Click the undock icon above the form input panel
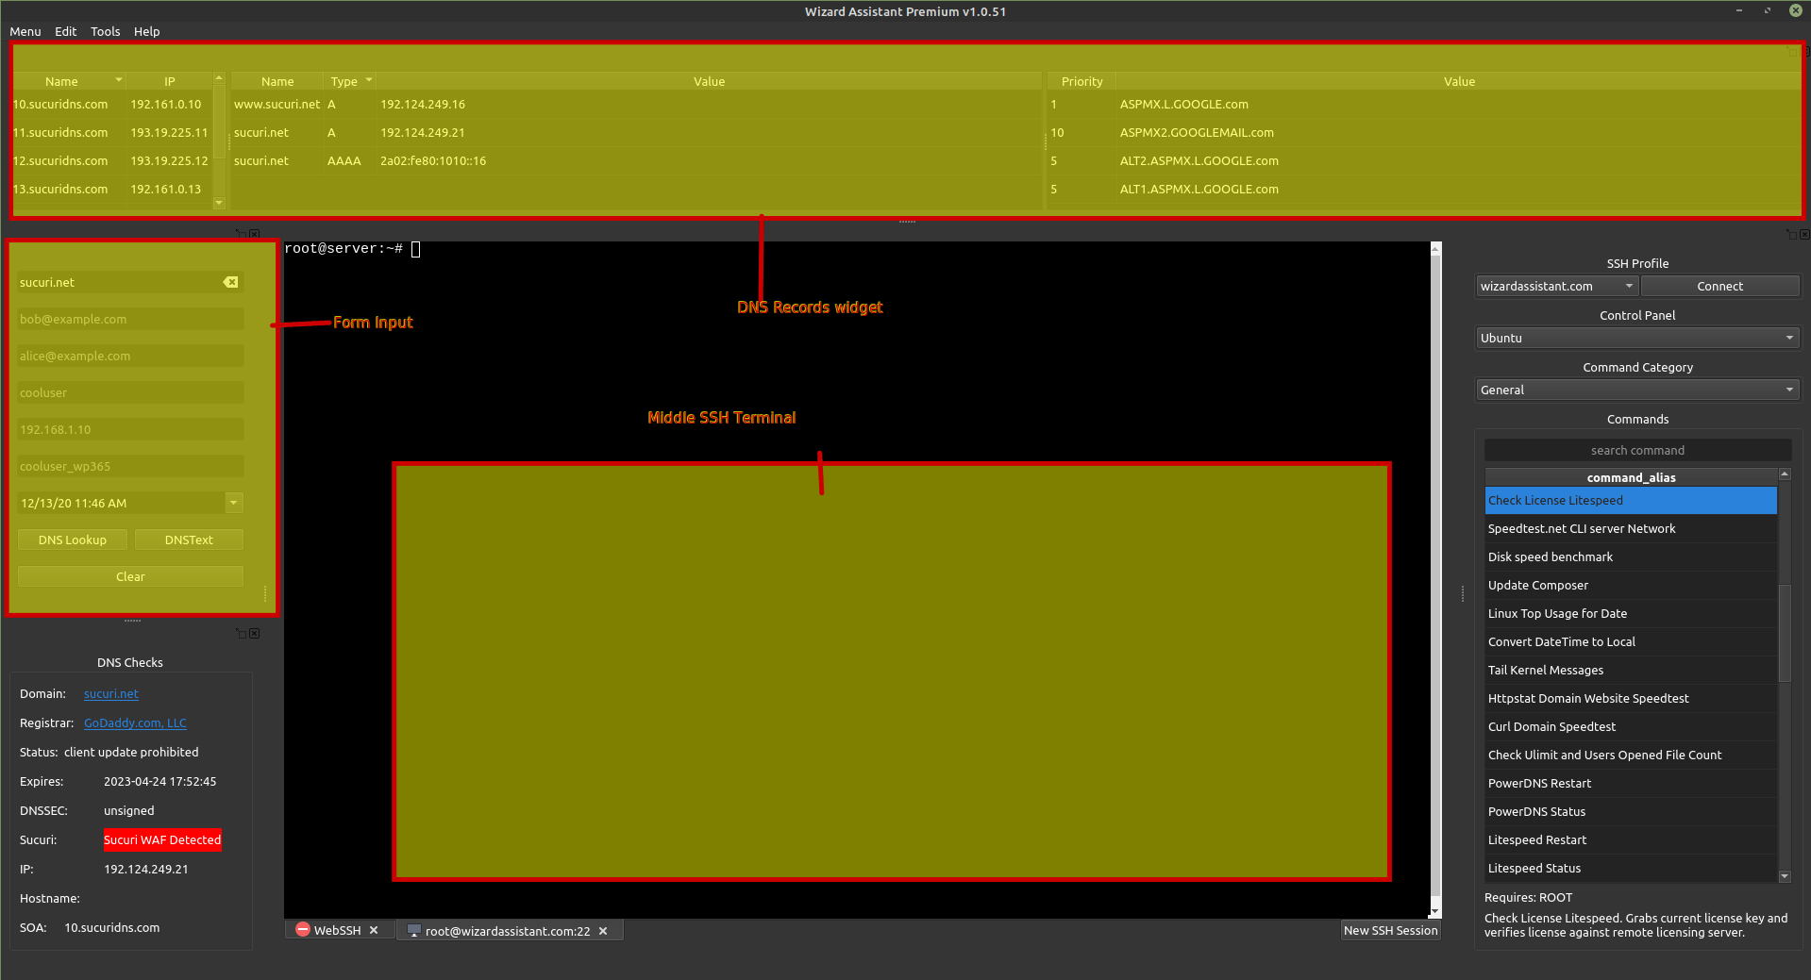This screenshot has height=980, width=1811. pos(242,233)
